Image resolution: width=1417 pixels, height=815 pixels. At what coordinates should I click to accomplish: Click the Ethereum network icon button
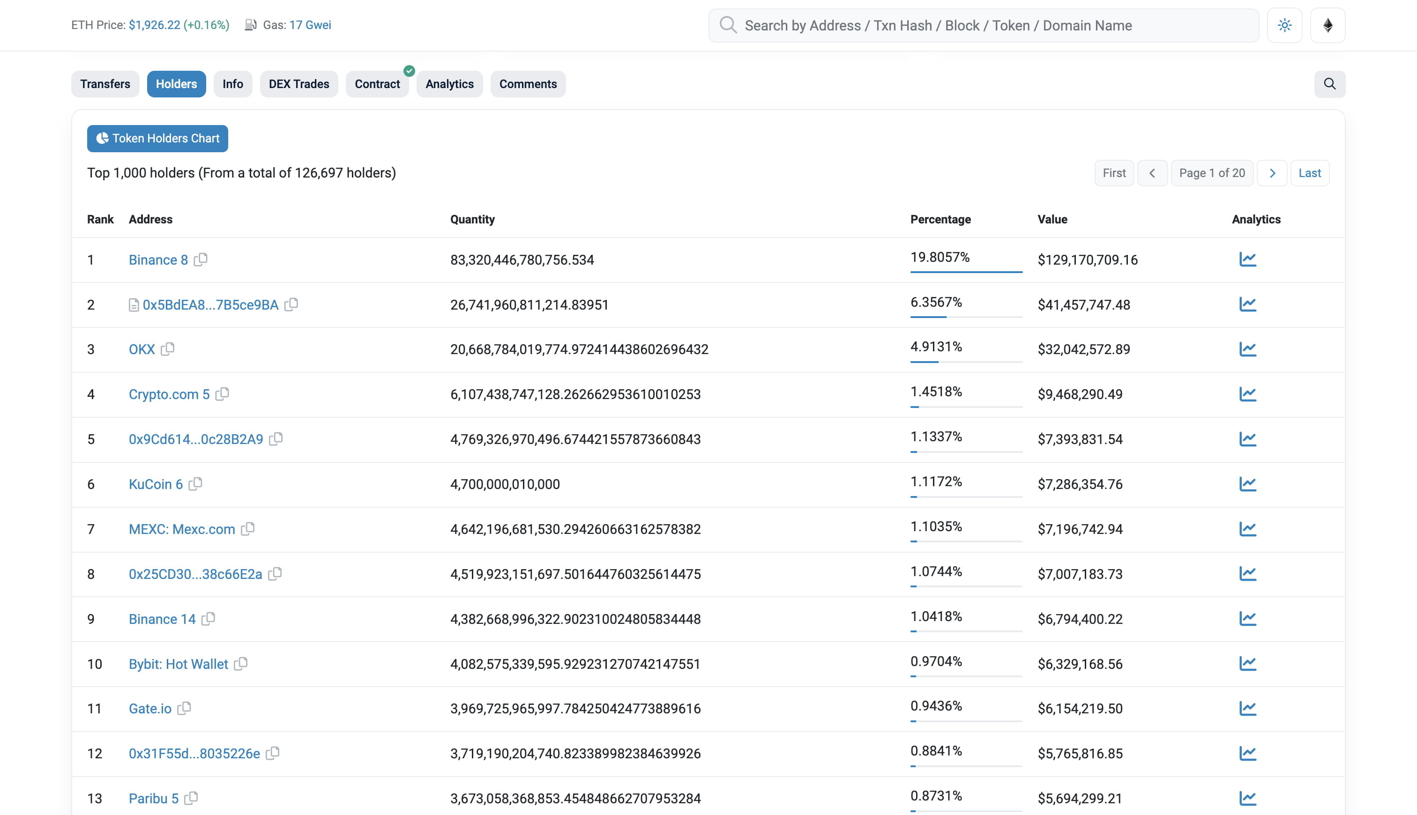(x=1328, y=25)
